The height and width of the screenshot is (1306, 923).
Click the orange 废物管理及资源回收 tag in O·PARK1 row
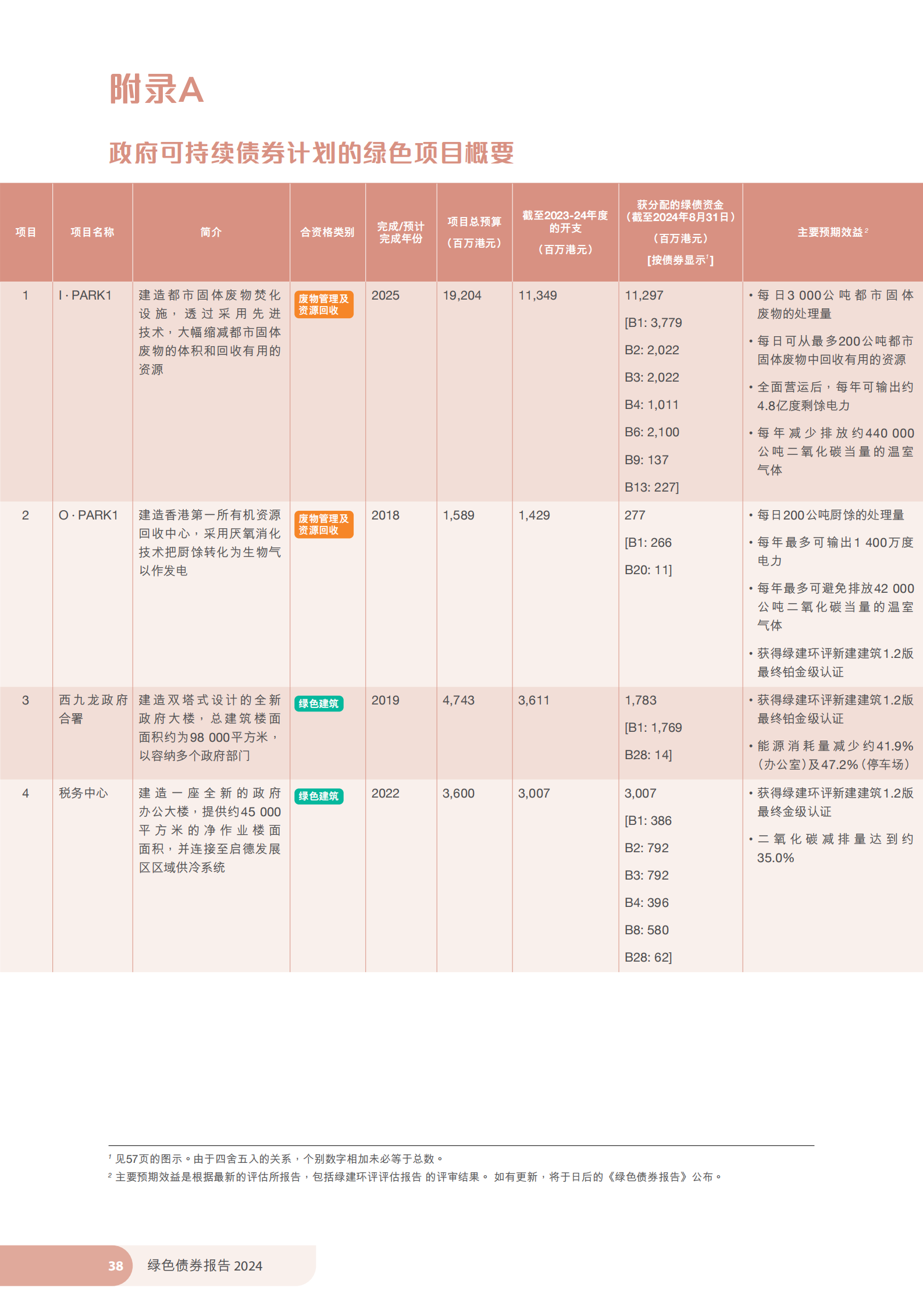[324, 524]
